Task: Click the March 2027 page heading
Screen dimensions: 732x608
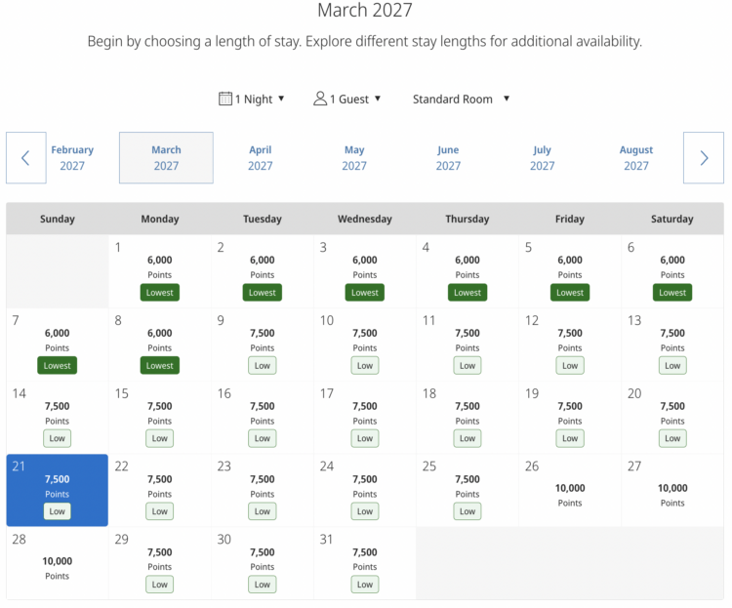Action: pyautogui.click(x=365, y=11)
